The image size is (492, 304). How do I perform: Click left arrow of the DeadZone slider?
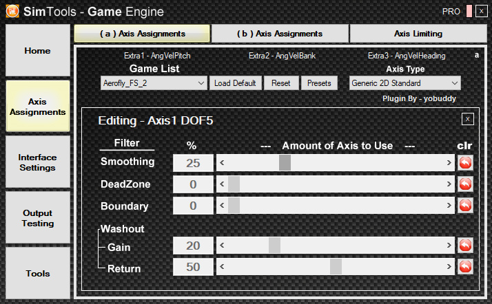point(222,184)
